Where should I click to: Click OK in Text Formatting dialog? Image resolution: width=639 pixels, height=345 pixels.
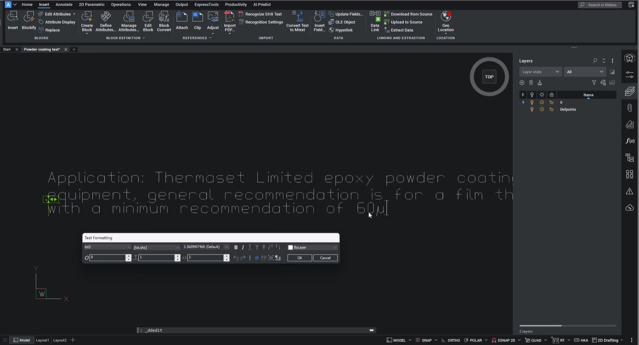[x=299, y=258]
